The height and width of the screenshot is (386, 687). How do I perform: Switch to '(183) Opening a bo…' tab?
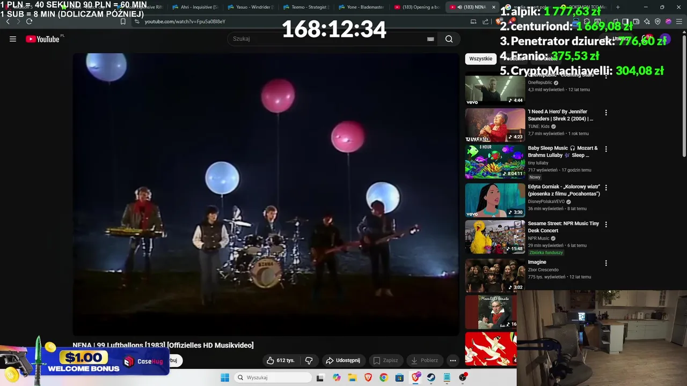(x=417, y=7)
